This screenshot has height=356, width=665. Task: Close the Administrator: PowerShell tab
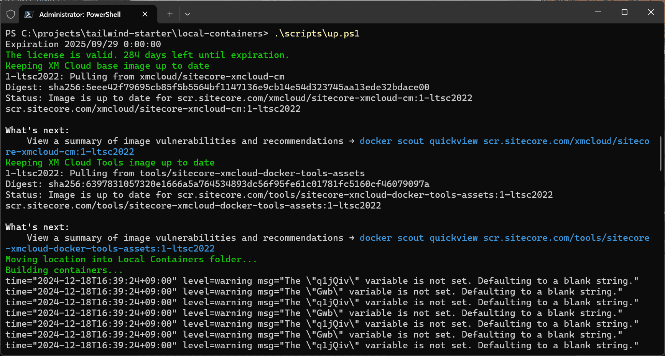(x=145, y=14)
